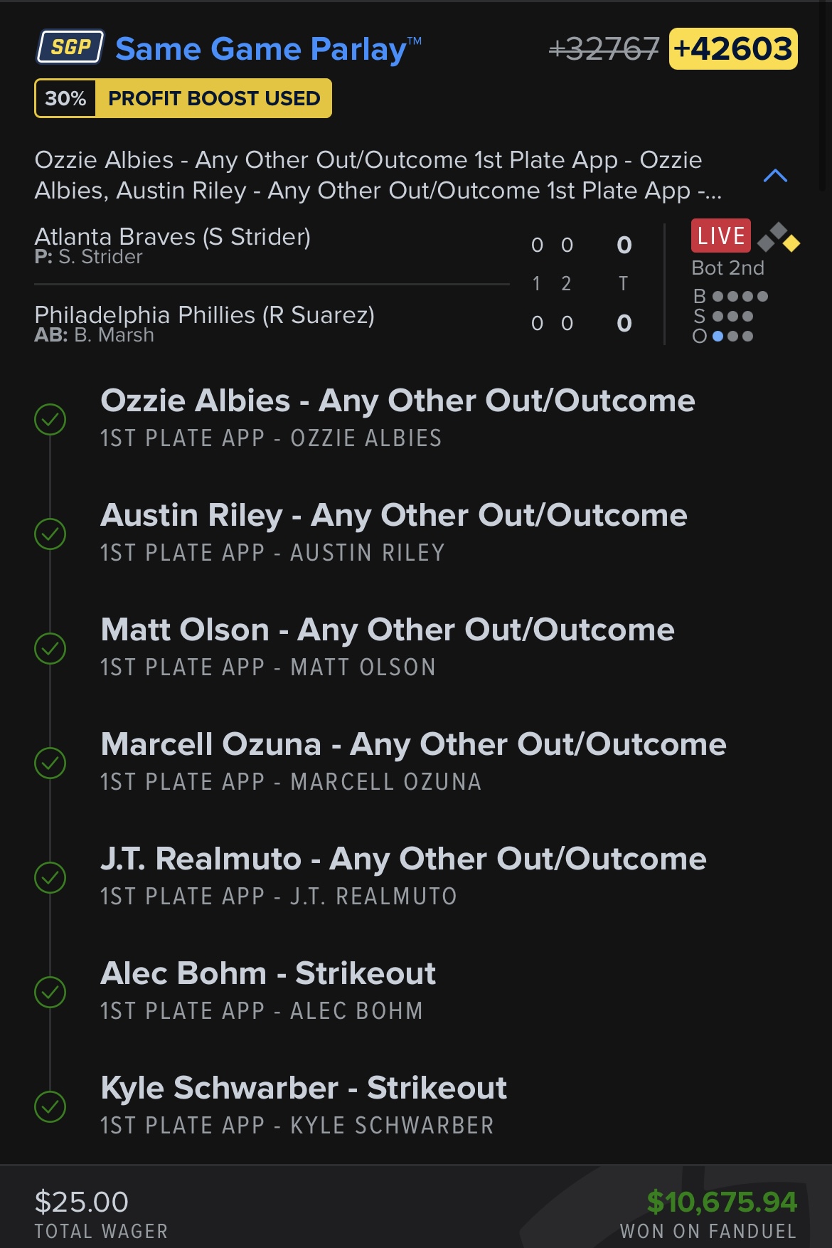Screen dimensions: 832x1248
Task: Open the Kyle Schwarber - Strikeout leg
Action: click(x=304, y=1106)
